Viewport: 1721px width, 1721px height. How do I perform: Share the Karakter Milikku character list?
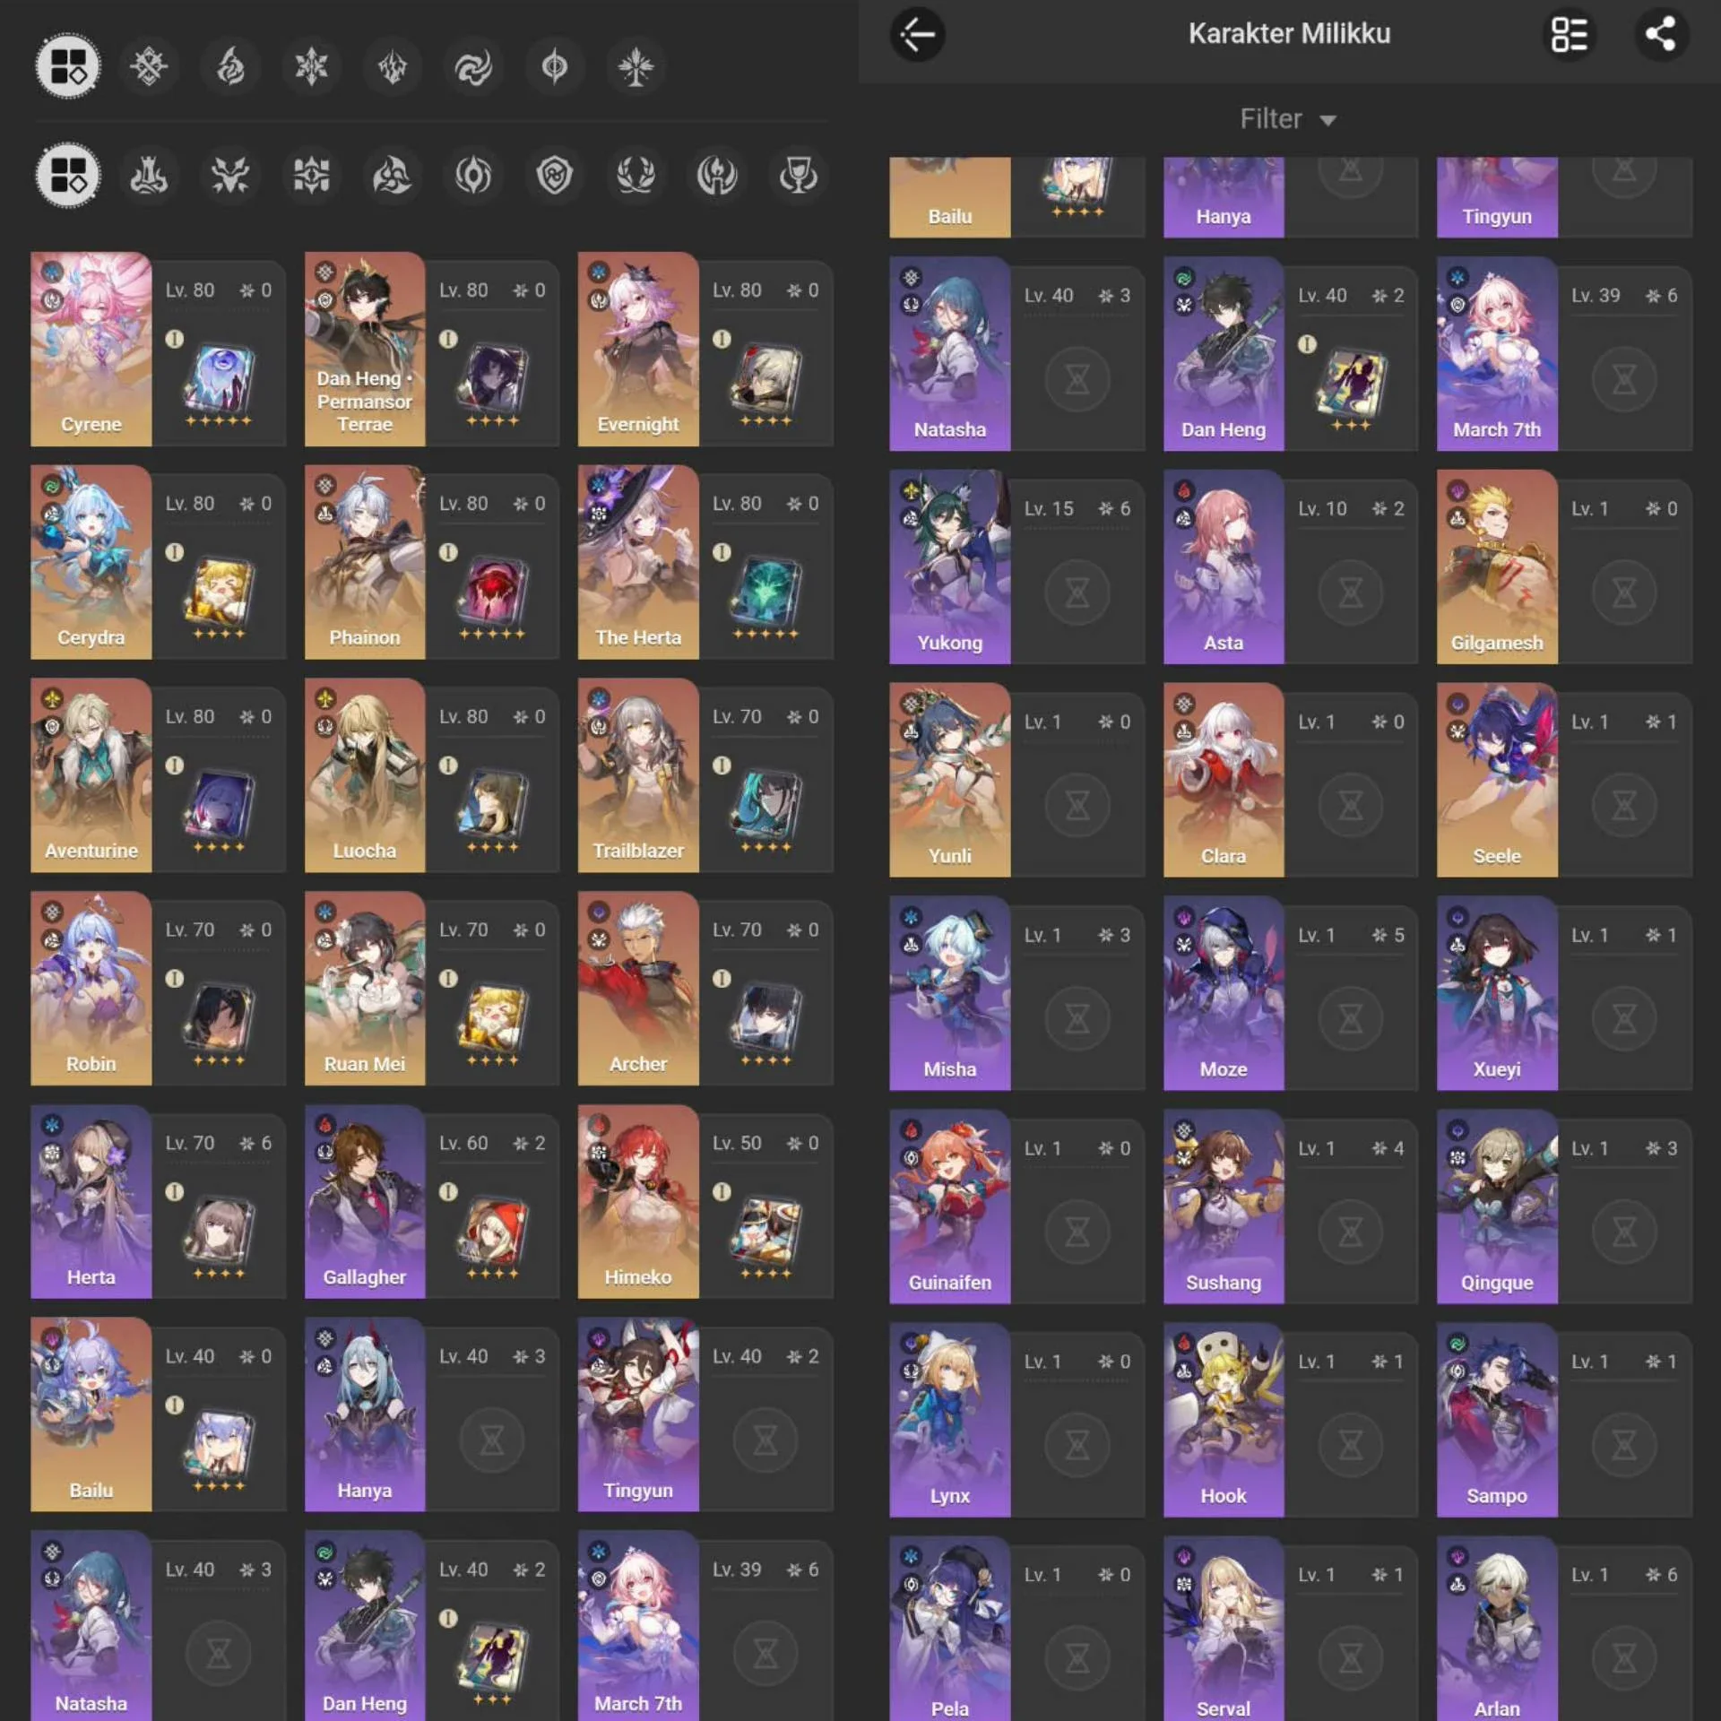point(1661,35)
